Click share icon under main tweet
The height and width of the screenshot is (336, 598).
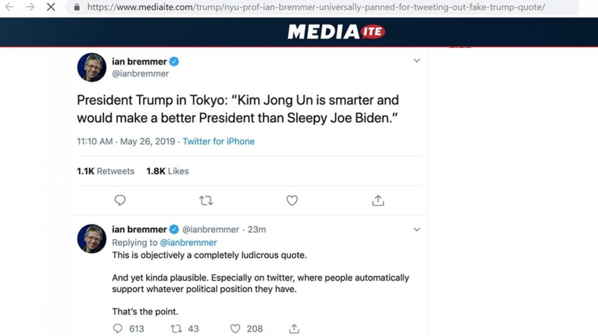(378, 201)
